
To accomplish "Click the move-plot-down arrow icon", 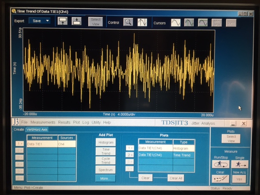I will 76,21.
